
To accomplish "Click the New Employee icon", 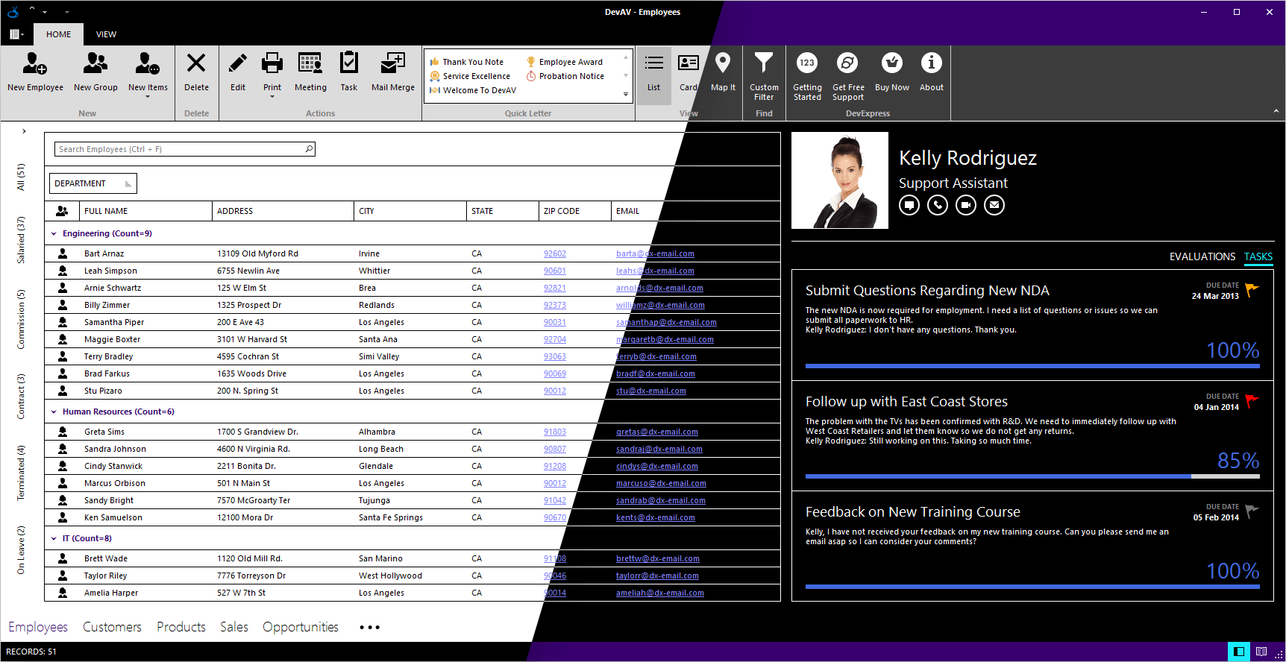I will click(35, 64).
